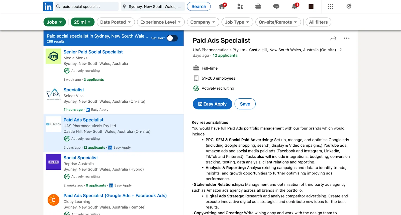Viewport: 401px width, 215px height.
Task: Click the All filters button
Action: click(318, 22)
